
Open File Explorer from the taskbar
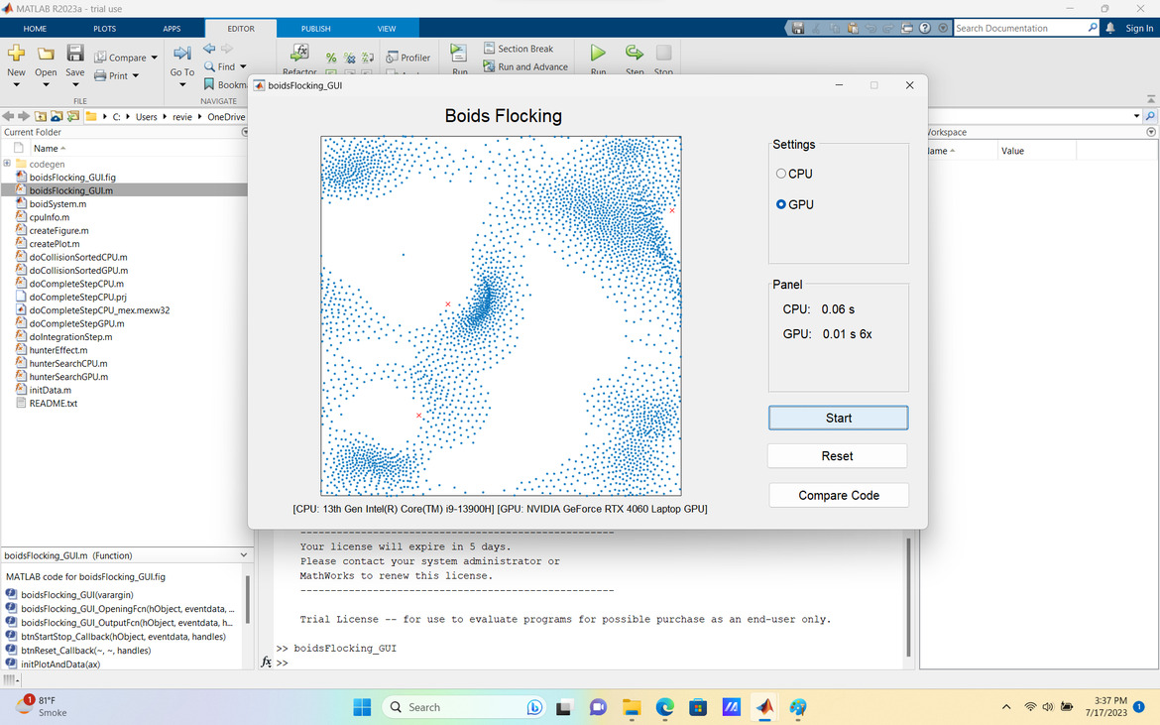631,707
